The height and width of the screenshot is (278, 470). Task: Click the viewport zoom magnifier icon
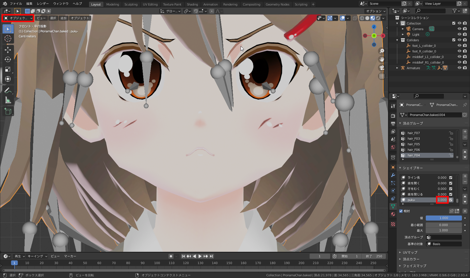point(382,51)
